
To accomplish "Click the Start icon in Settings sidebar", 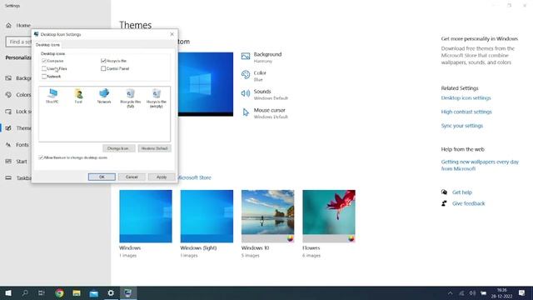I will click(8, 161).
